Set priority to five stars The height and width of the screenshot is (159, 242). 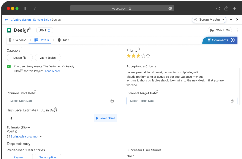coord(148,56)
